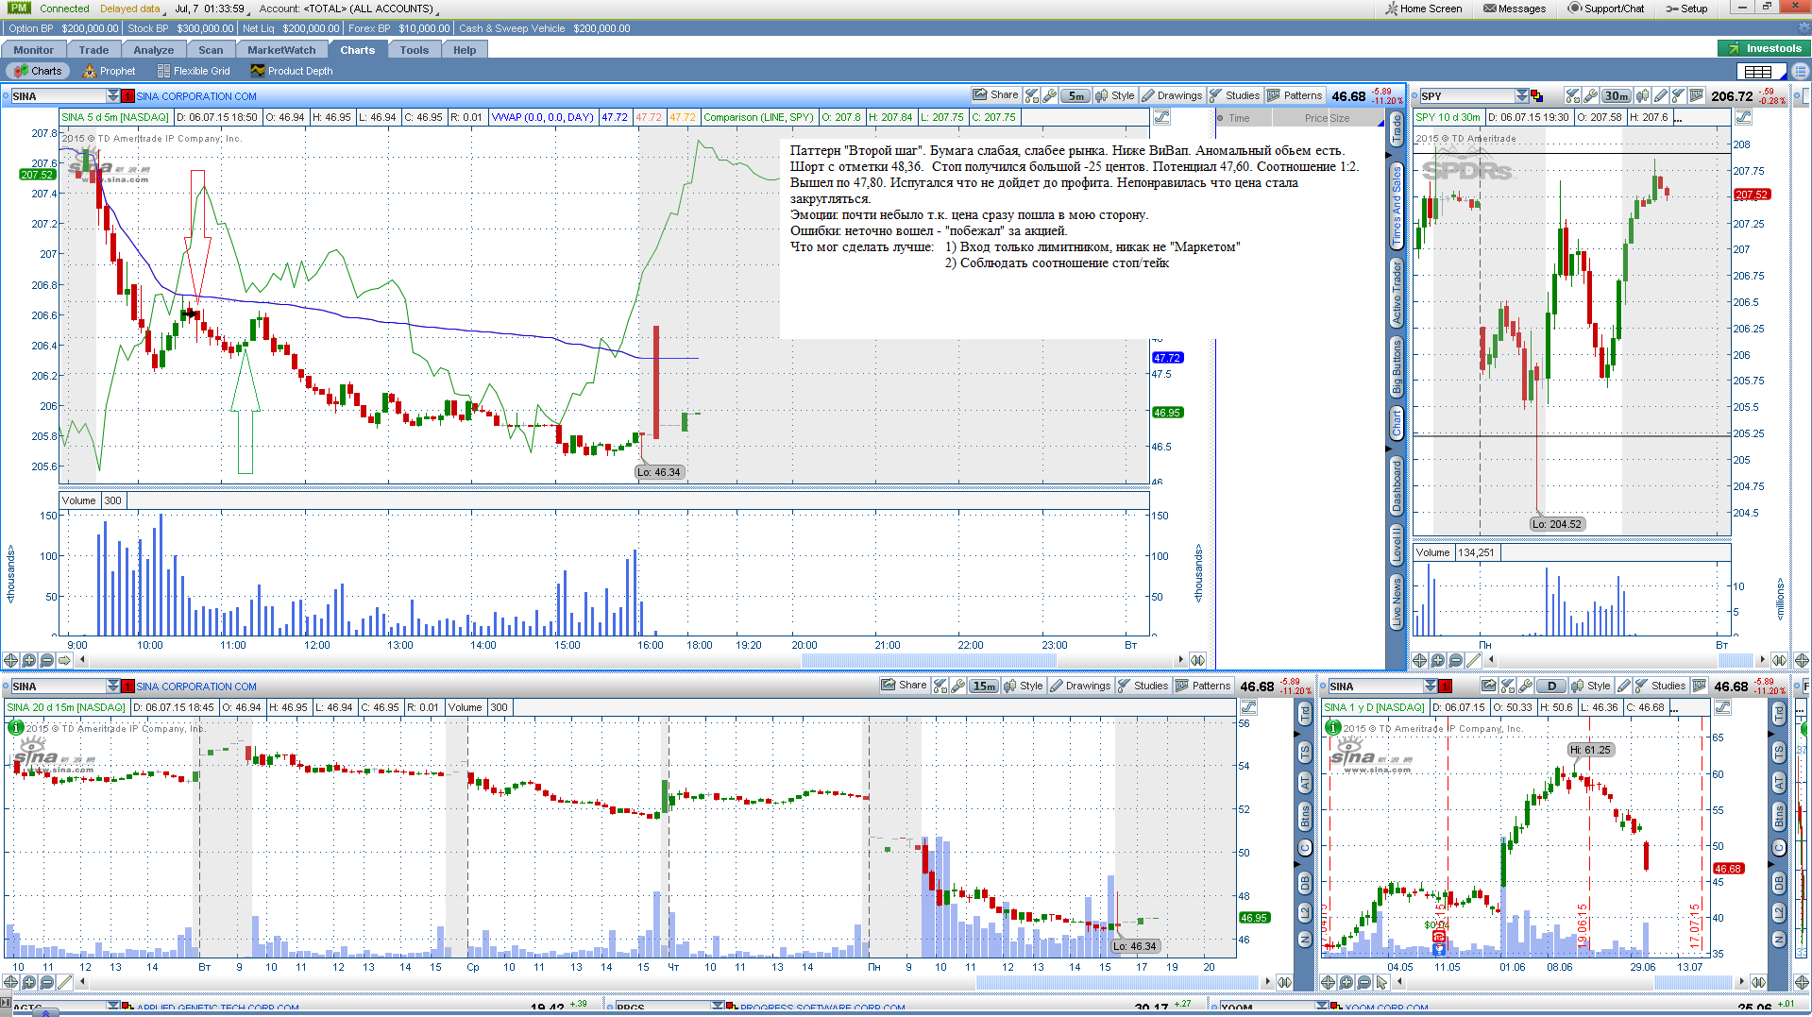Screen dimensions: 1812x1017
Task: Click the chart scale icon beside SINA 5m header
Action: [x=1161, y=117]
